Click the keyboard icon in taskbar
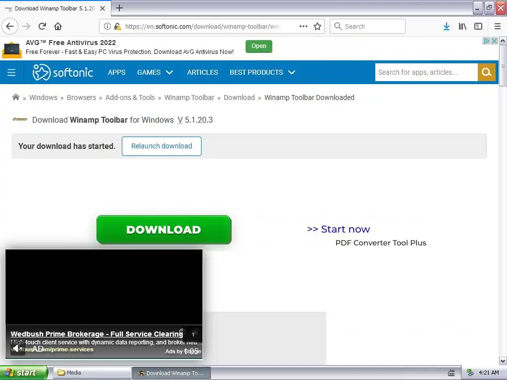 (452, 373)
